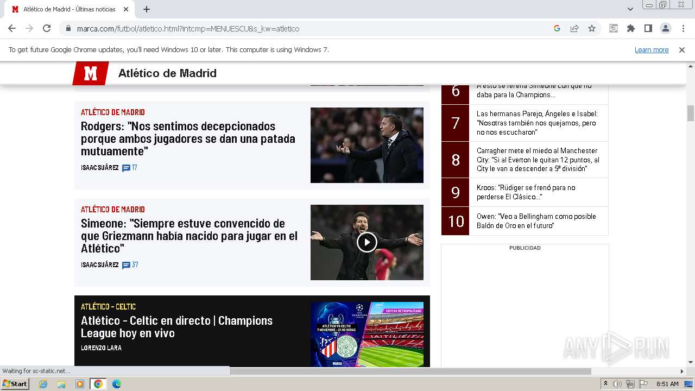
Task: Open Simeone Griezmann headline
Action: click(189, 236)
